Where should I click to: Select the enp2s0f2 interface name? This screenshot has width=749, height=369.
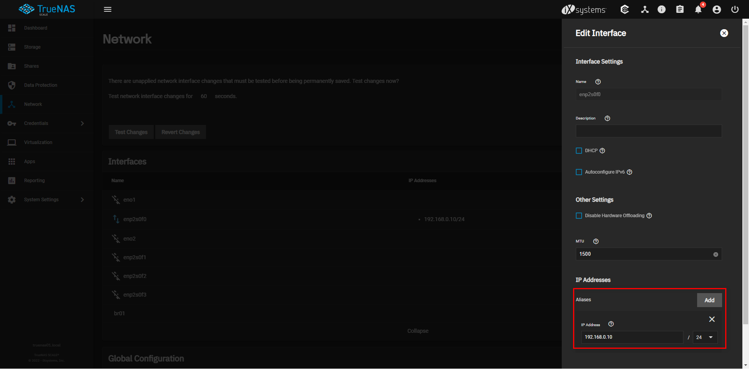(x=135, y=276)
